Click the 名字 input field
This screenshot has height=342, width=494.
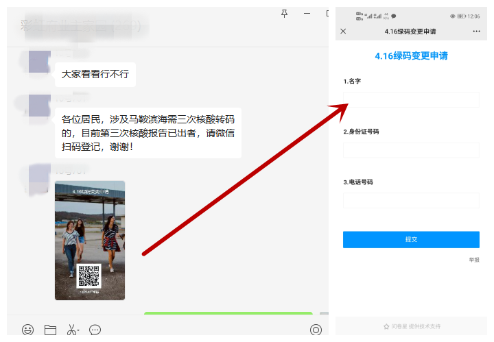pos(411,99)
